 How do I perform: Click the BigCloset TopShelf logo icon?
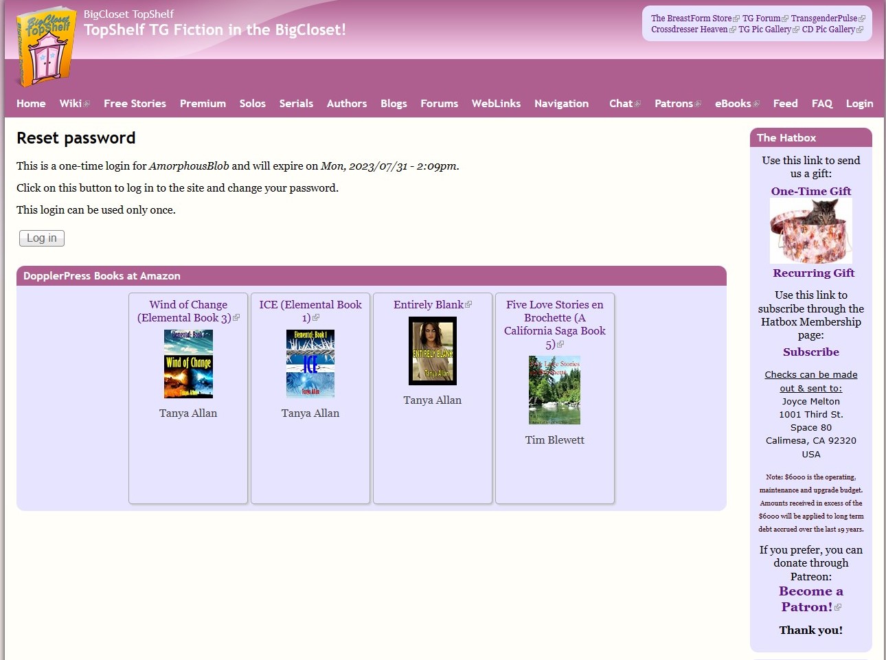45,49
